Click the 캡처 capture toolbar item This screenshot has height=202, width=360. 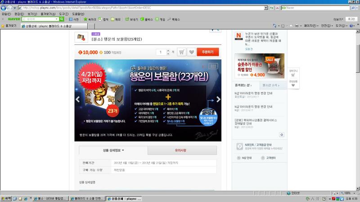click(x=103, y=19)
